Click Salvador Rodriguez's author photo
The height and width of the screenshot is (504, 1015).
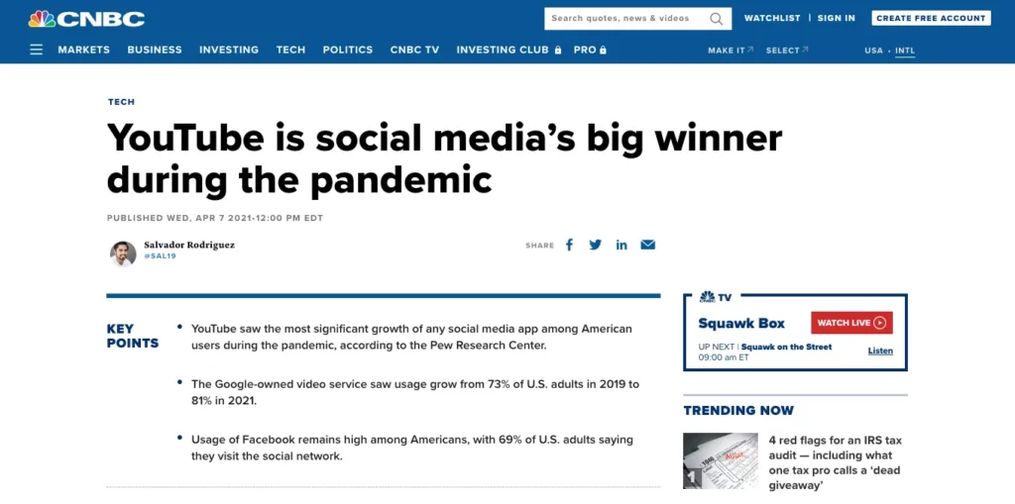123,253
